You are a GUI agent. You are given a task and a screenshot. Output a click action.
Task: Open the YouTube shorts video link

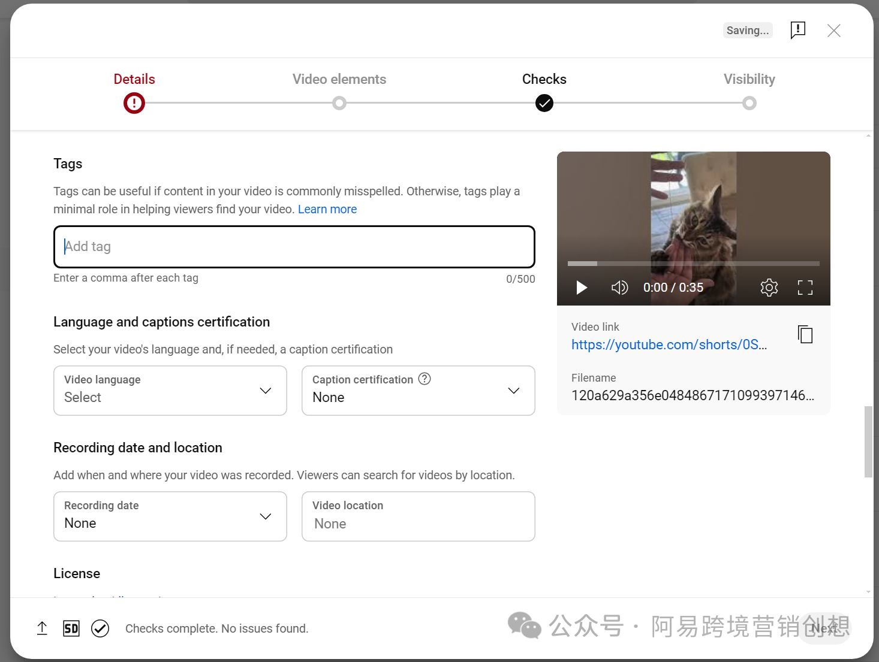(x=669, y=345)
